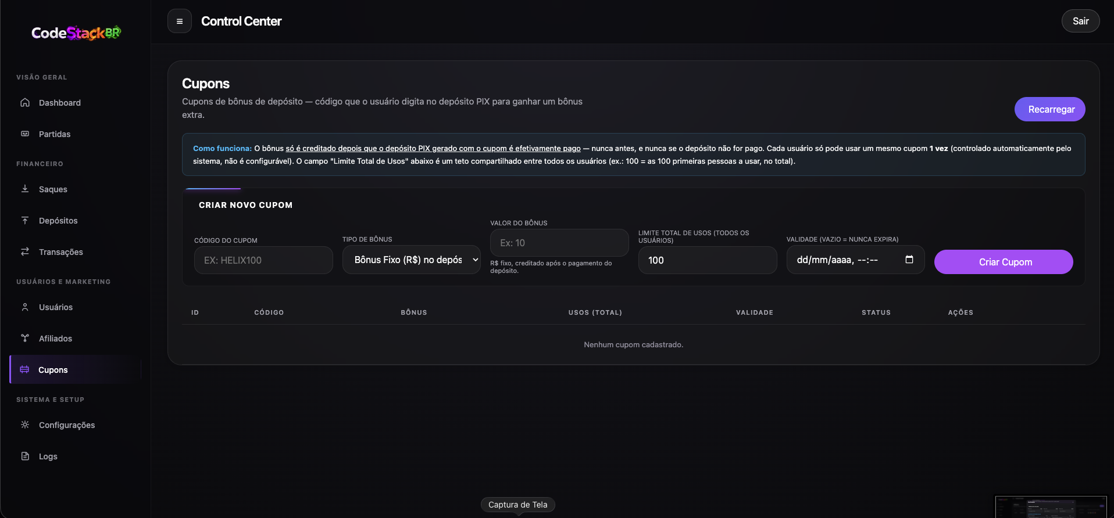
Task: Click the Saques download icon
Action: pos(25,189)
